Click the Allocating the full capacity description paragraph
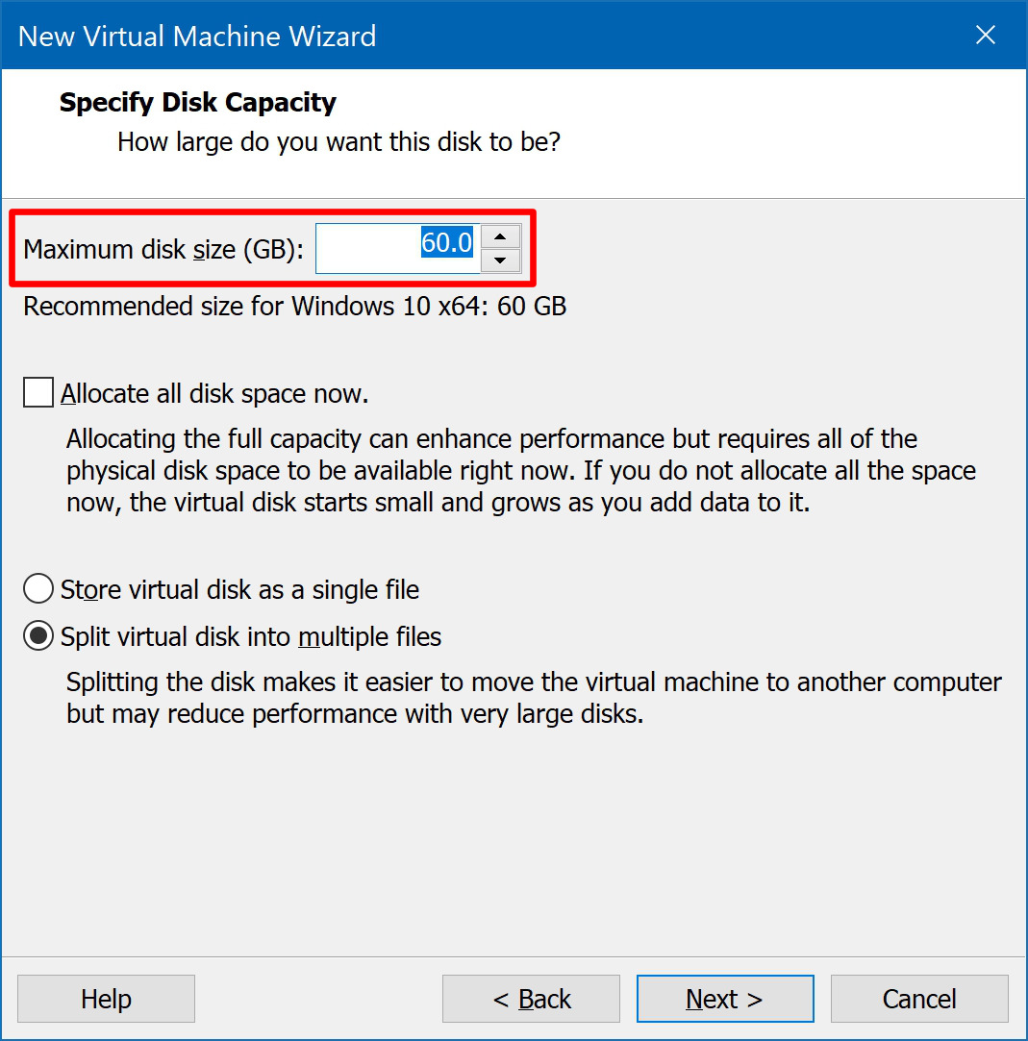 click(521, 471)
